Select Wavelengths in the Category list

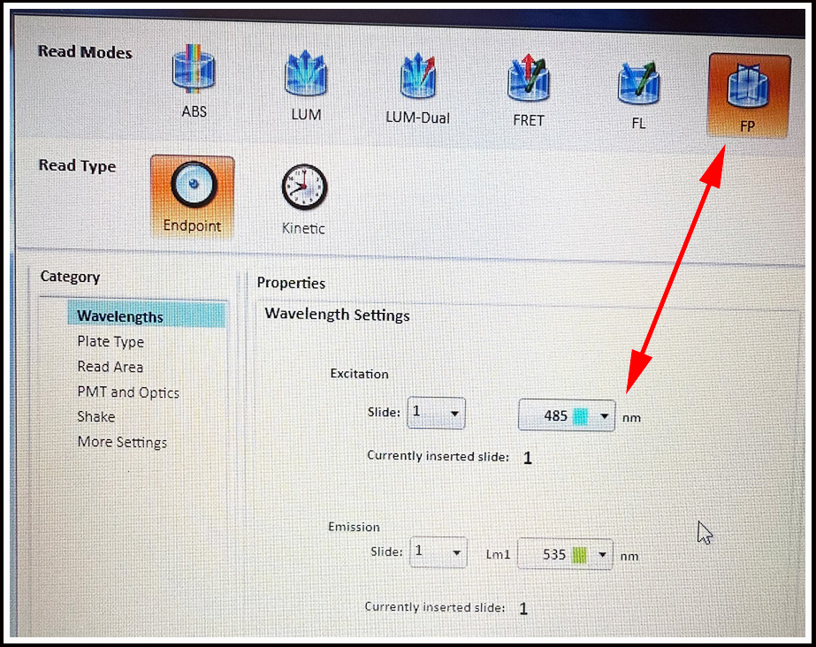pos(120,316)
